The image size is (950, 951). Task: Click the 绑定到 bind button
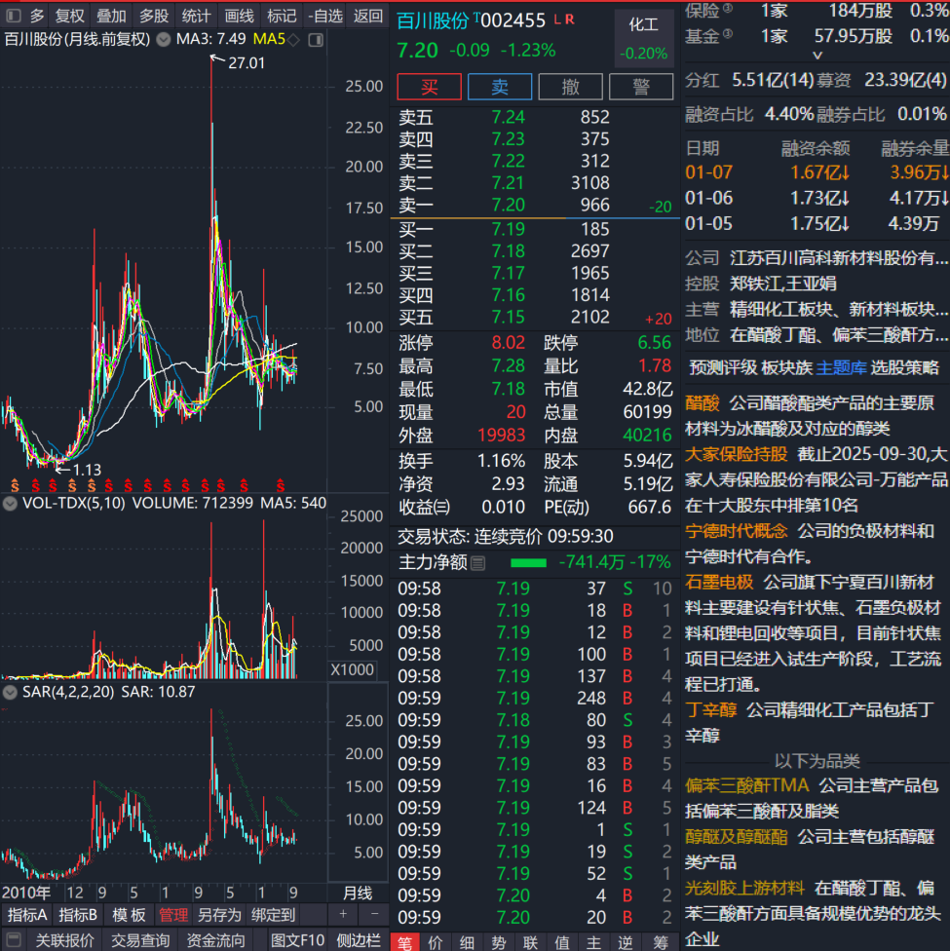coord(273,915)
